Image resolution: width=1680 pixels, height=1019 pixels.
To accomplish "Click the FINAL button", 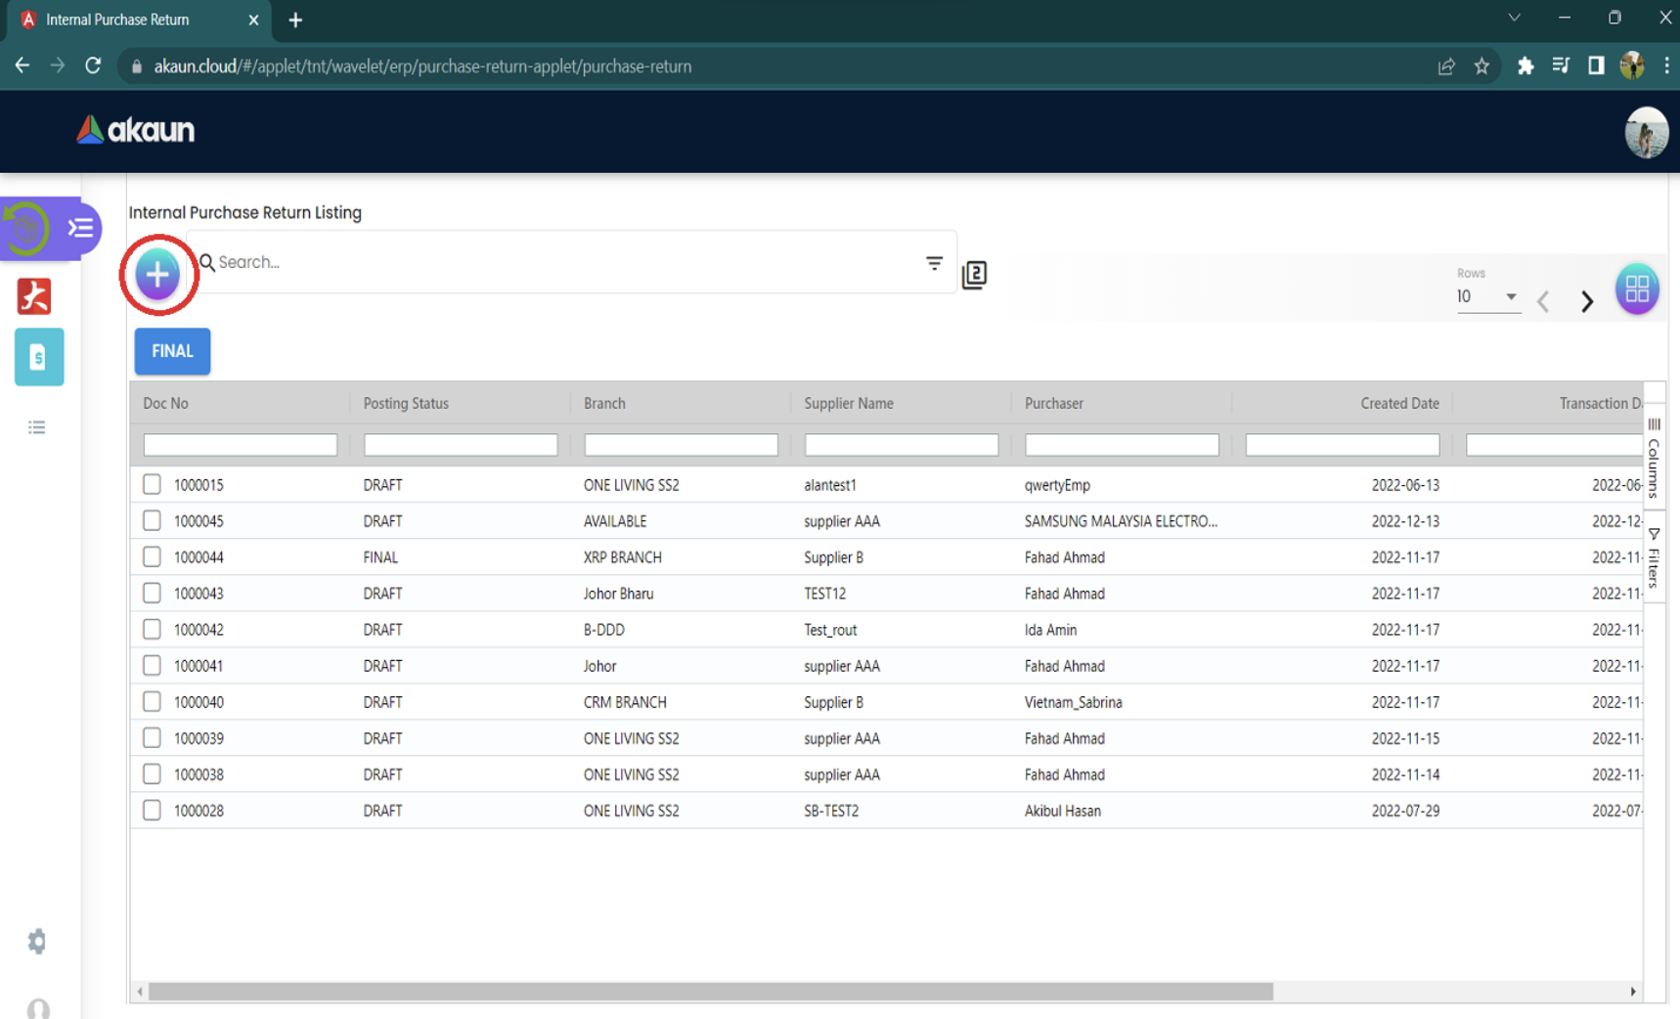I will coord(172,351).
